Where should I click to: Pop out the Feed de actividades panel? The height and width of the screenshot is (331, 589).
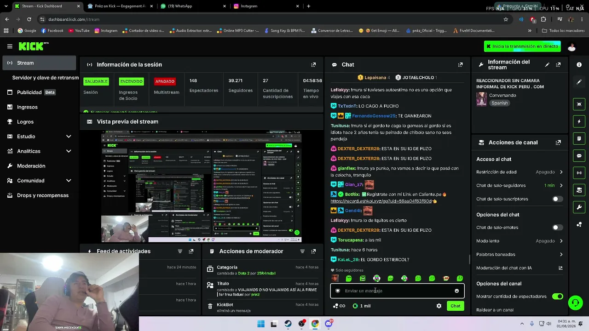pos(191,251)
